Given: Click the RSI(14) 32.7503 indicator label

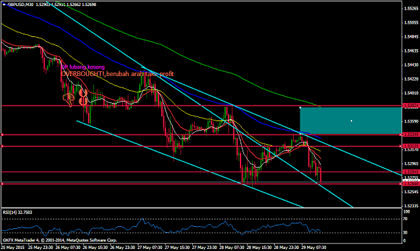Looking at the screenshot, I should coord(17,213).
